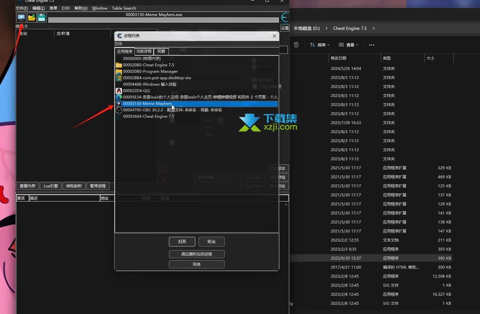Viewport: 480px width, 314px height.
Task: Click Cheat Engine 7.5 in the Explorer breadcrumb
Action: (x=350, y=28)
